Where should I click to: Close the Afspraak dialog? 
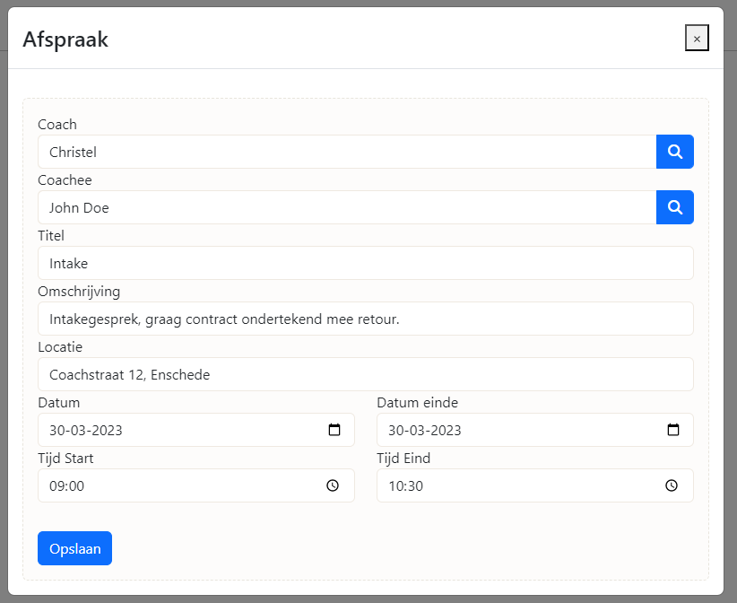(x=697, y=39)
